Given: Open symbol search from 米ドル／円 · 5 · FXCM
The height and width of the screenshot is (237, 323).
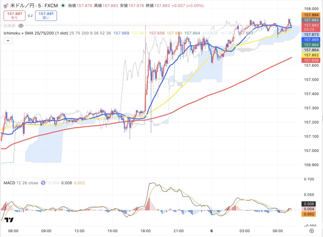Looking at the screenshot, I should point(34,5).
